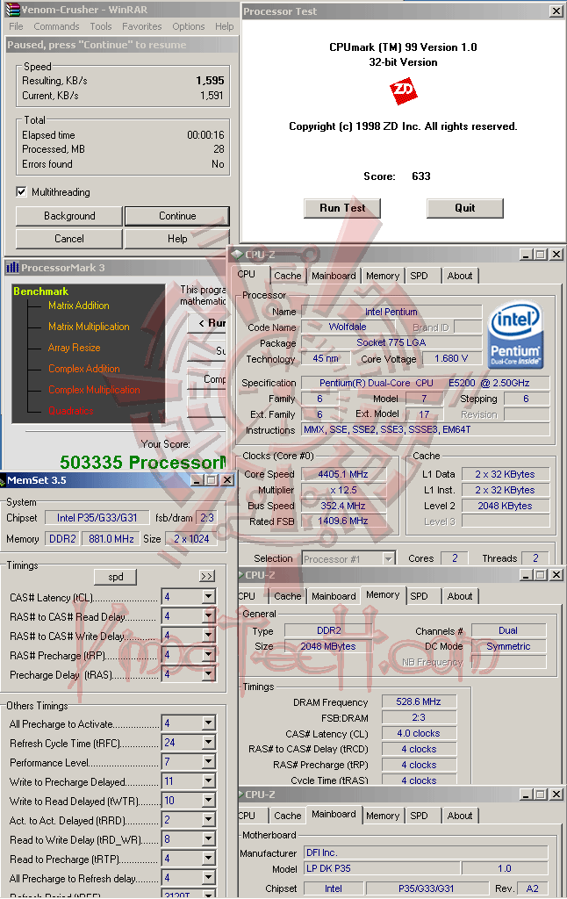Open the Performance Level dropdown
The width and height of the screenshot is (567, 899).
point(209,762)
